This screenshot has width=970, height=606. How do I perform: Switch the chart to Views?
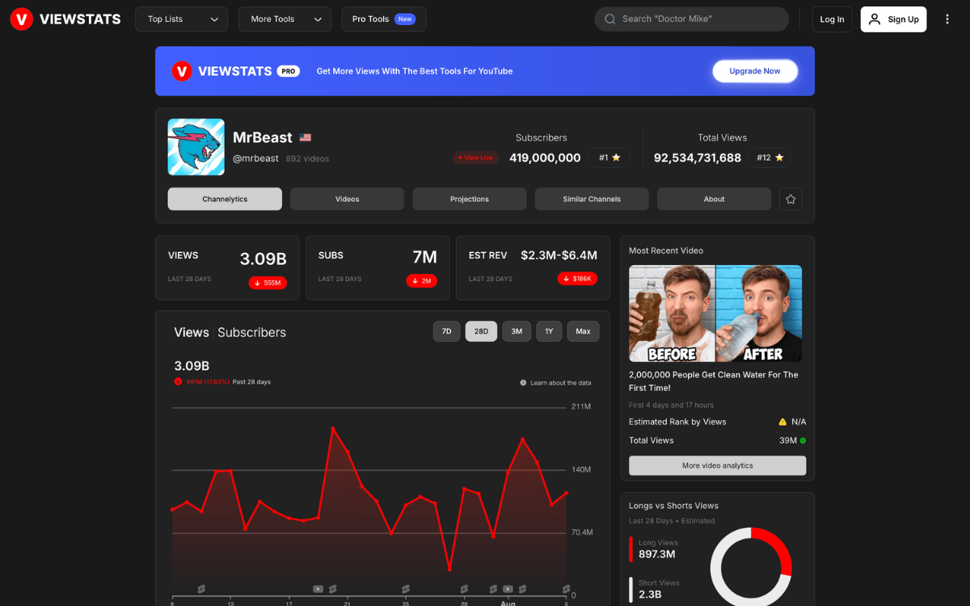[x=192, y=332]
